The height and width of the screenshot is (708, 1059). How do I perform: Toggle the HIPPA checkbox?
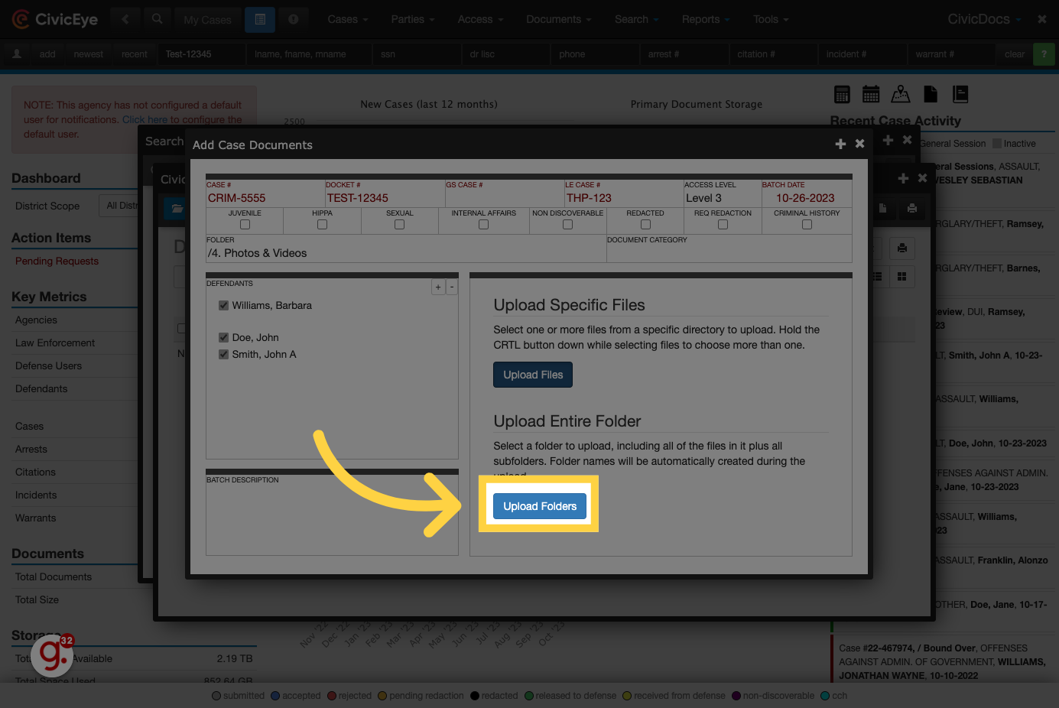coord(322,225)
